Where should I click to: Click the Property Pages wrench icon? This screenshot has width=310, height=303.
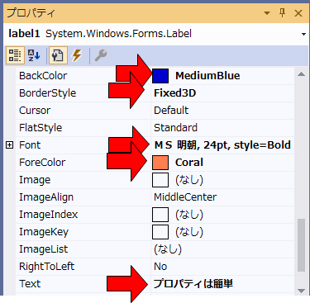pos(101,55)
